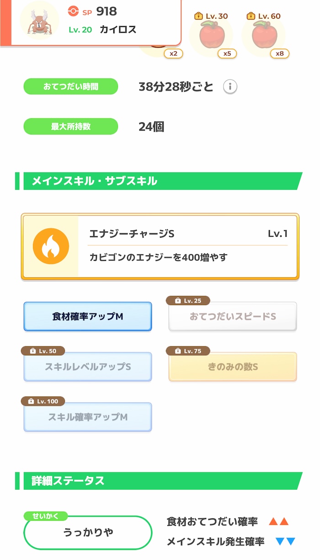Screen dimensions: 320x560
Task: Open the エナジーチャージS skill card
Action: 159,247
